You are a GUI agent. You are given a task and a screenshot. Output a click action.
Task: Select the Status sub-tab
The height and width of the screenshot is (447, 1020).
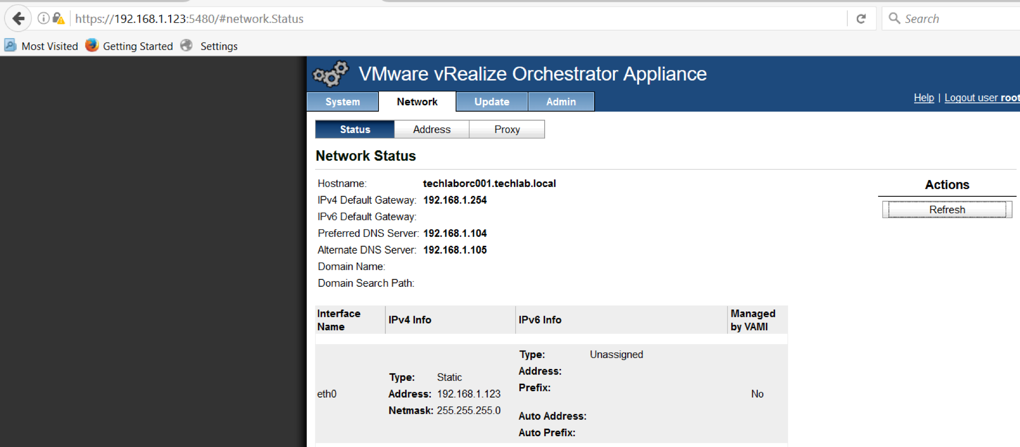pos(355,130)
